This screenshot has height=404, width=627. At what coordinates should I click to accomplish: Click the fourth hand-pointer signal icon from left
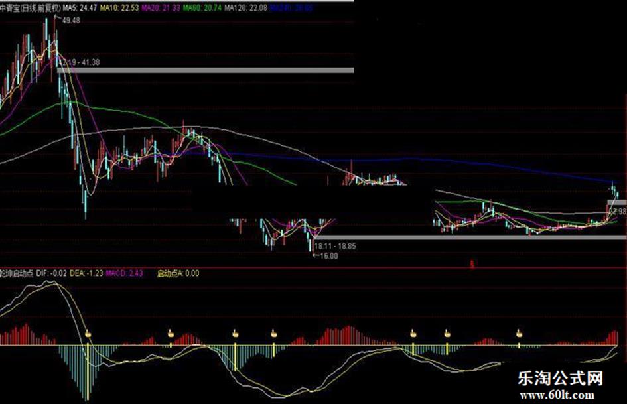pyautogui.click(x=274, y=333)
